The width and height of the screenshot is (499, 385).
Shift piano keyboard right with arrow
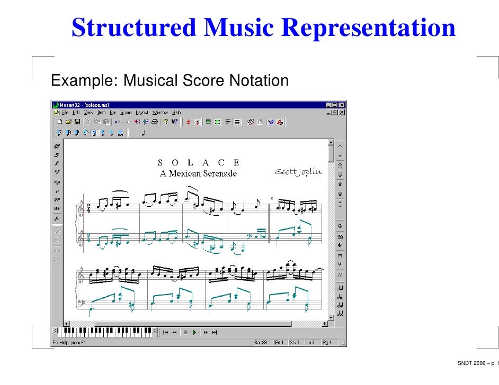coord(155,331)
